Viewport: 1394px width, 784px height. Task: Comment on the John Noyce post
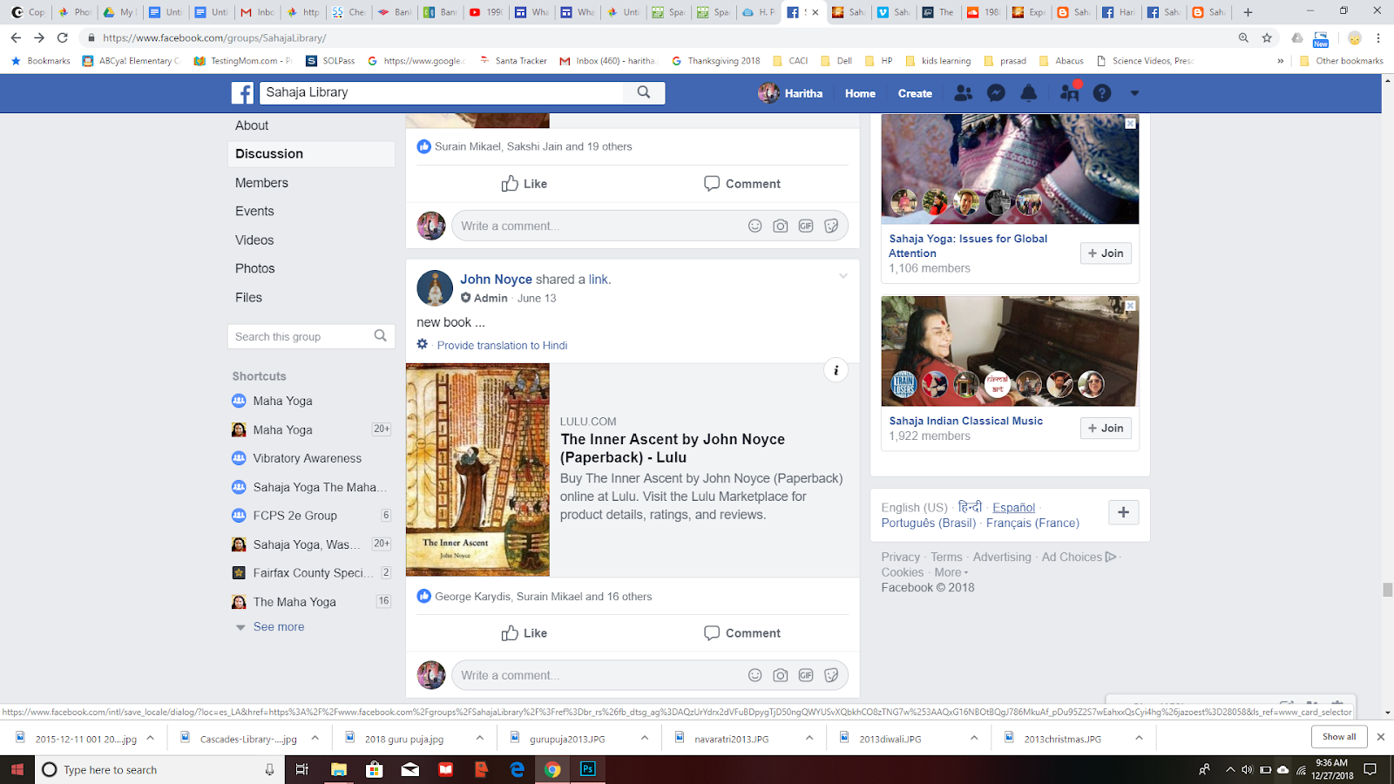[742, 633]
